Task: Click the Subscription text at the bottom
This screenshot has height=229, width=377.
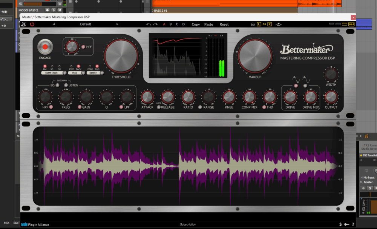Action: (x=188, y=224)
